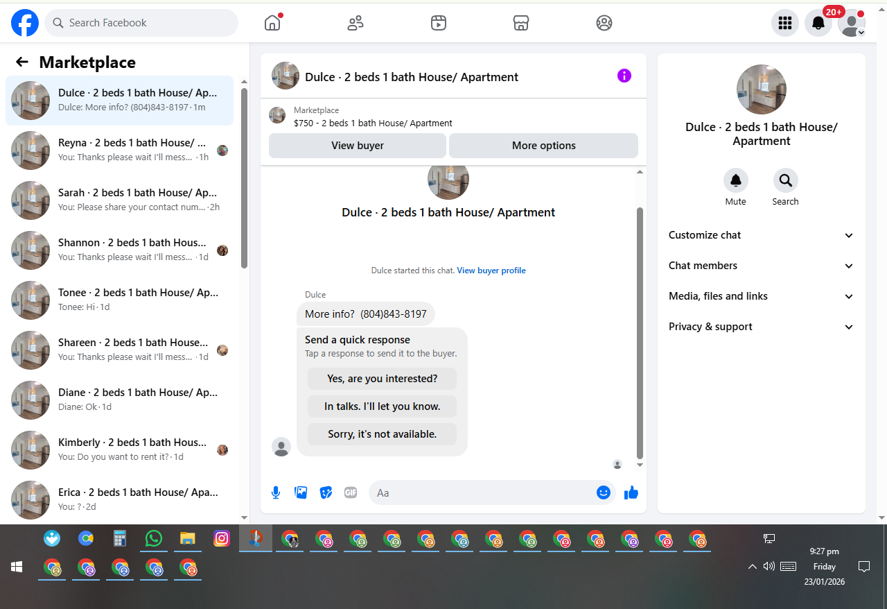The image size is (887, 609).
Task: Open the Friends icon in top navigation
Action: coord(355,23)
